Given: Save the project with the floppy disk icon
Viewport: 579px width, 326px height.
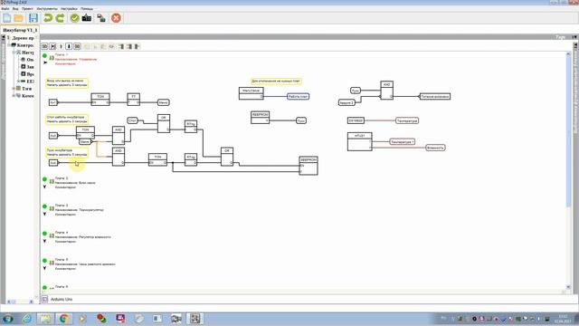Looking at the screenshot, I should pyautogui.click(x=33, y=18).
